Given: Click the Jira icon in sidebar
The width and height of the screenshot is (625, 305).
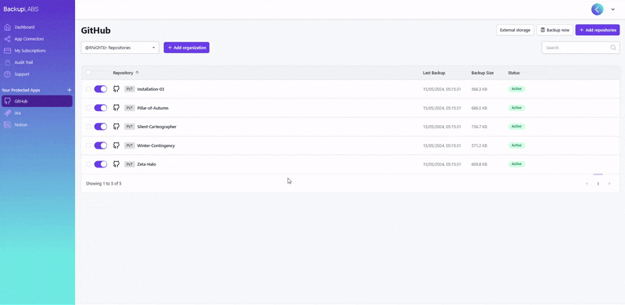Looking at the screenshot, I should click(x=7, y=113).
